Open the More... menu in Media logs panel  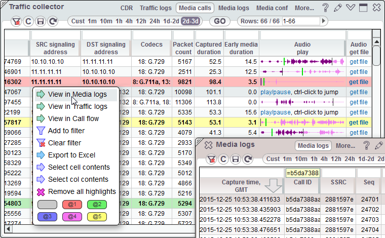coord(345,145)
